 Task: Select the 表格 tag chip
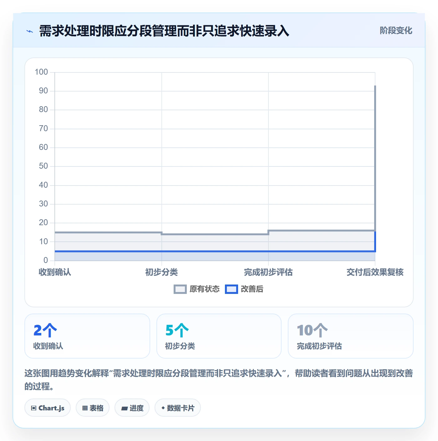click(93, 408)
